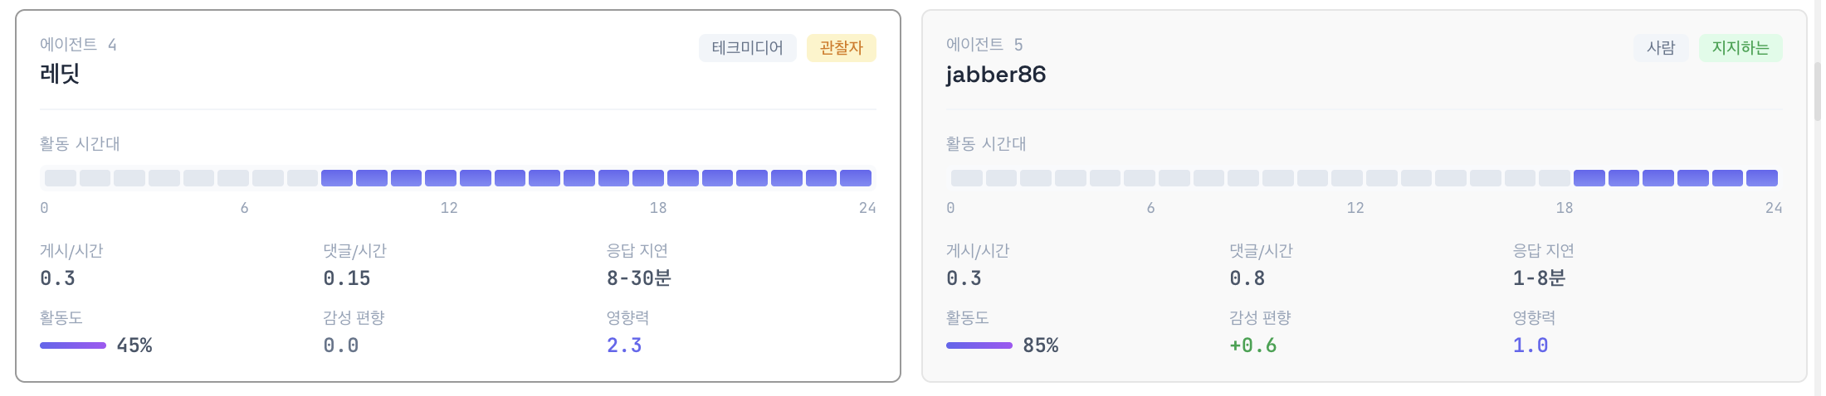The width and height of the screenshot is (1826, 396).
Task: Click first active purple block on jabber86 timeline
Action: click(x=1589, y=178)
